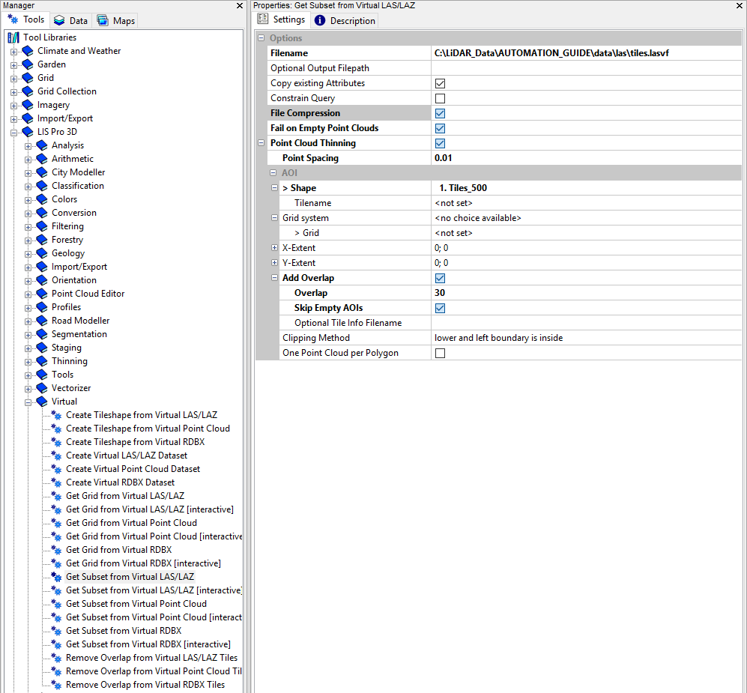Select the Segmentation library entry

tap(79, 334)
